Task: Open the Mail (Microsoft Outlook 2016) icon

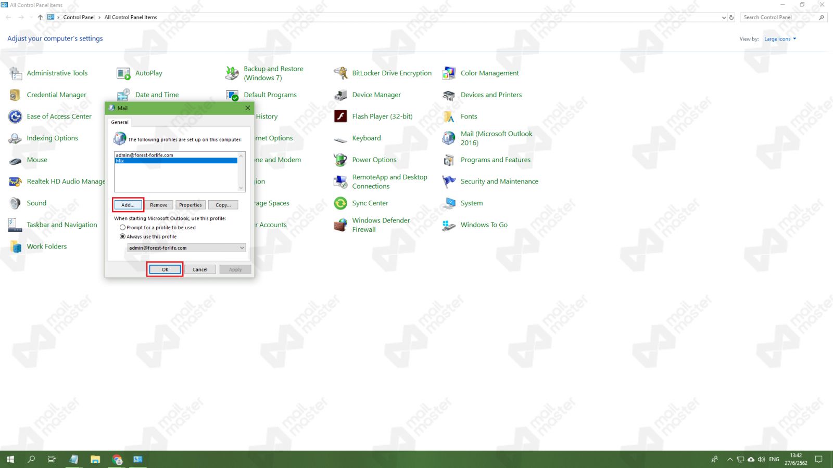Action: (449, 138)
